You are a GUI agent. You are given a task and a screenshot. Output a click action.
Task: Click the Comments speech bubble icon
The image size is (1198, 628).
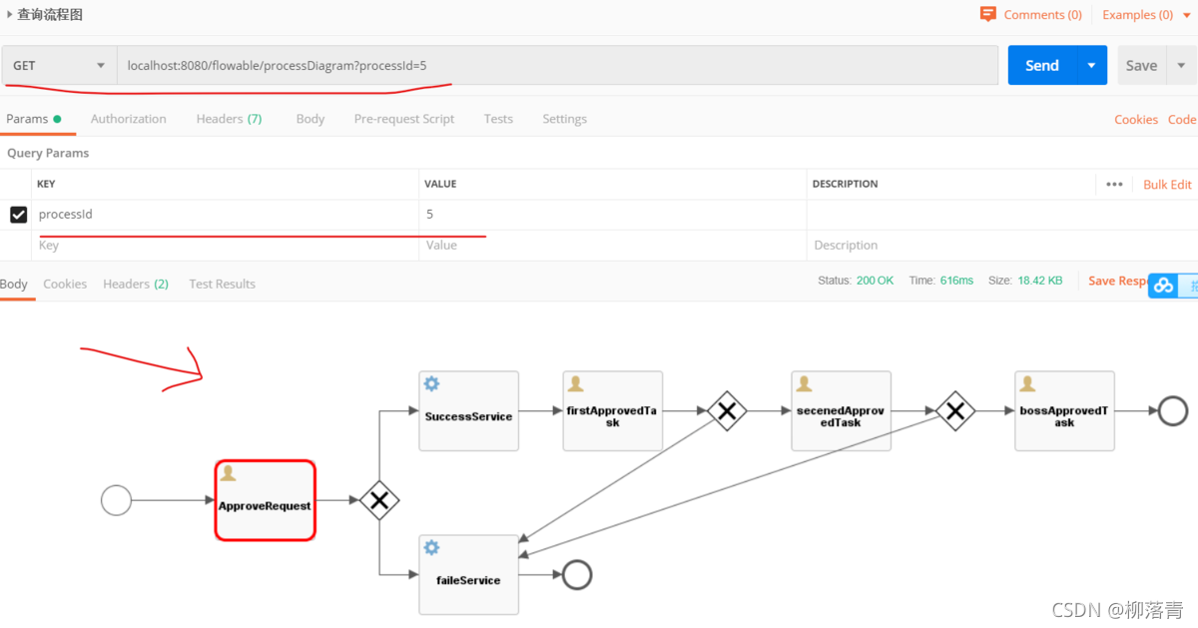click(988, 14)
